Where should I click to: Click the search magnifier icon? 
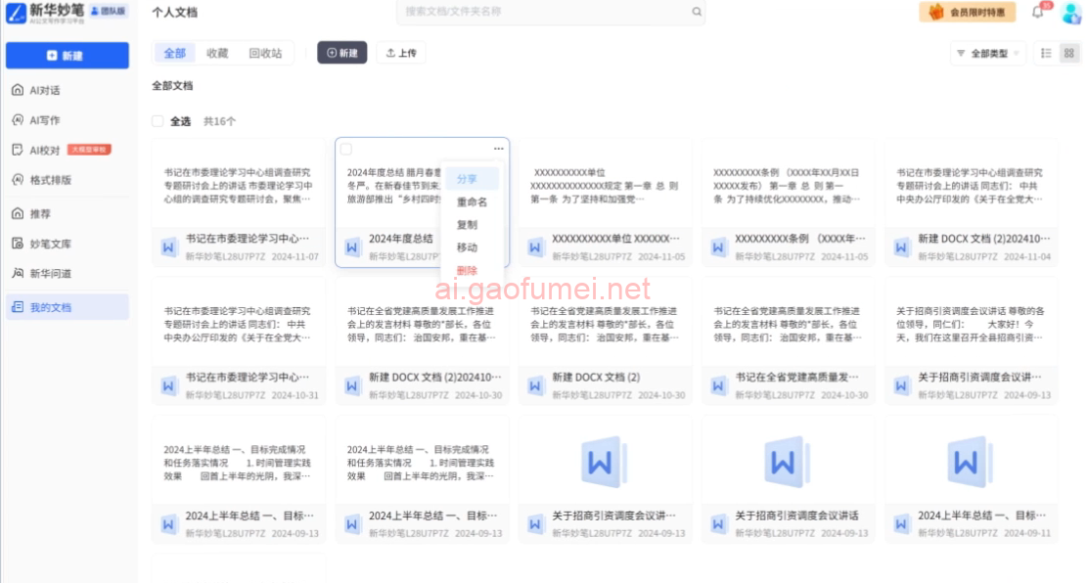point(697,12)
